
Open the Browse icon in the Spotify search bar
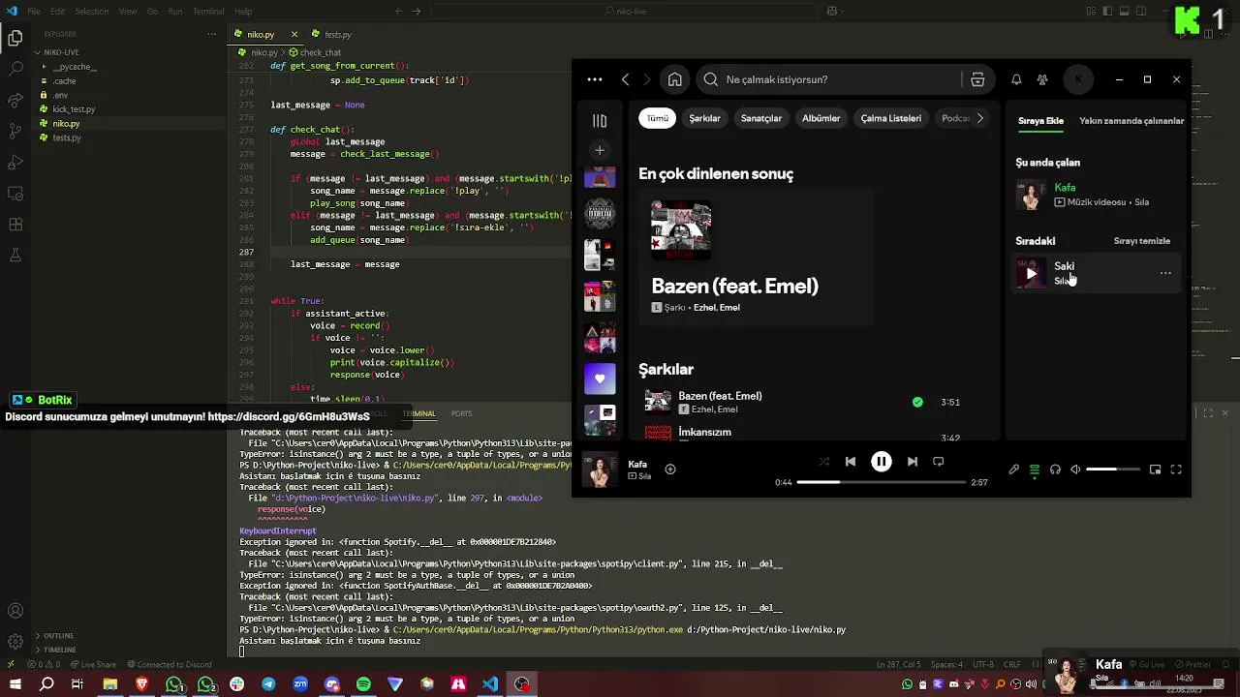pos(977,79)
